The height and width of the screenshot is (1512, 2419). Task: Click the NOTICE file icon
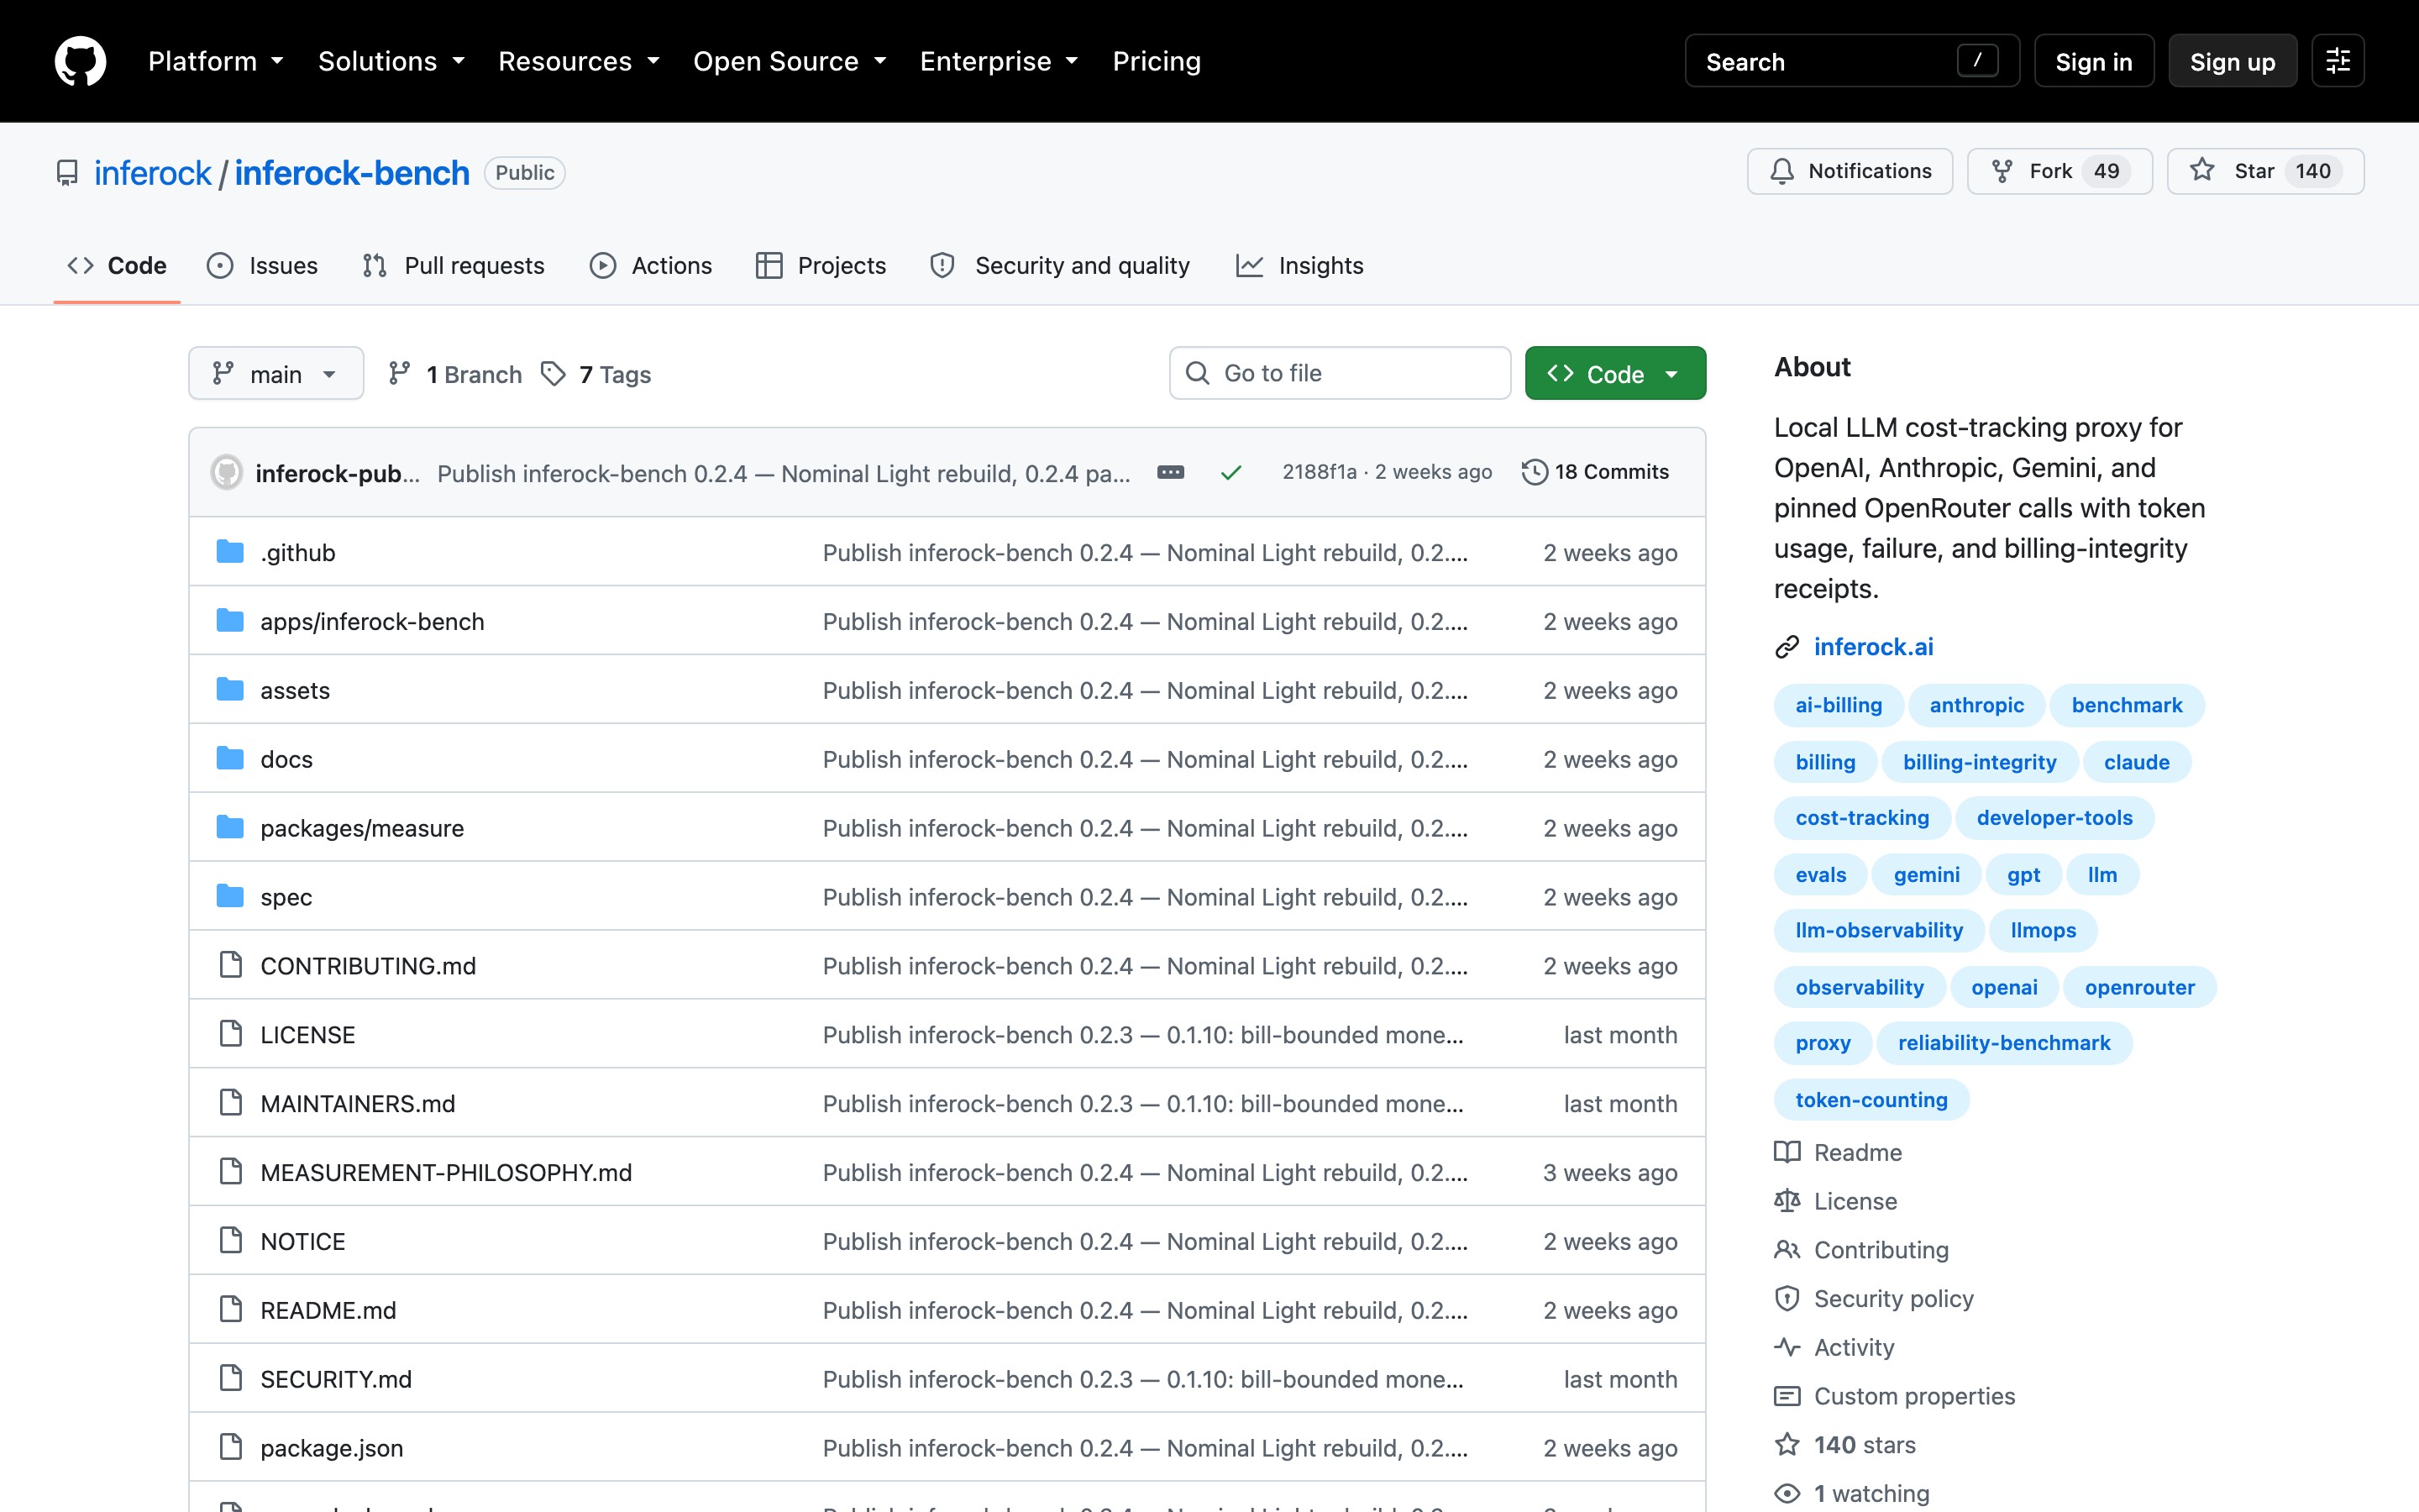coord(231,1240)
